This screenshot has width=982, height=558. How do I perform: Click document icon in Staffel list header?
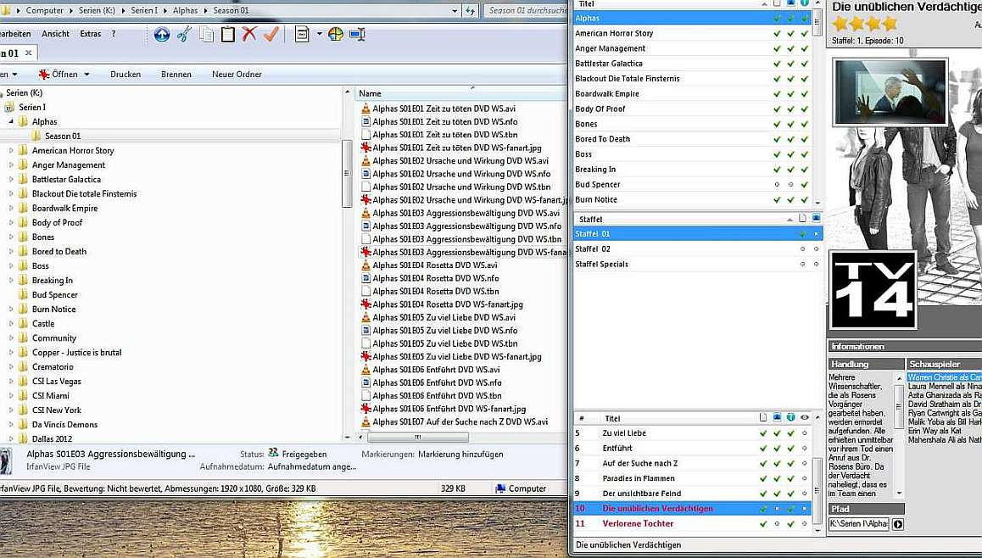[802, 219]
